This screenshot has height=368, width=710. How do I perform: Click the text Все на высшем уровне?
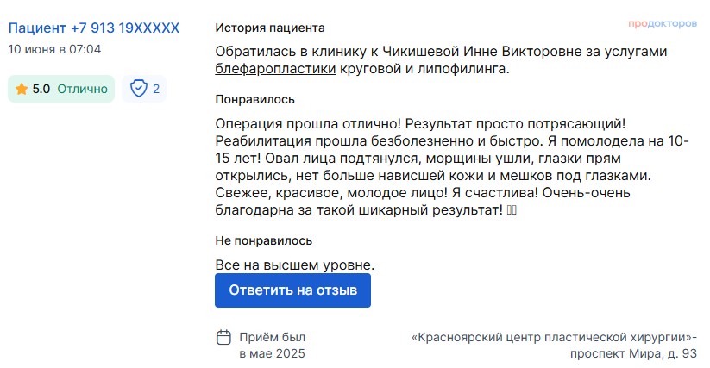(295, 265)
